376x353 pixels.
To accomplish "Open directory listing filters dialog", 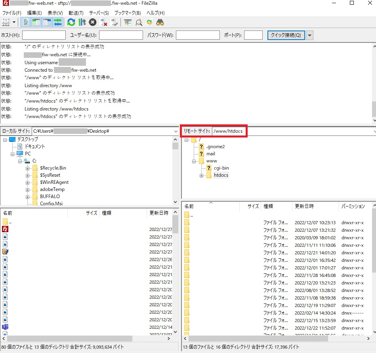I will click(128, 23).
